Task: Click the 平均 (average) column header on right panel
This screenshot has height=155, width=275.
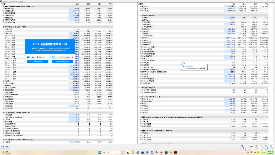Action: 266,4
